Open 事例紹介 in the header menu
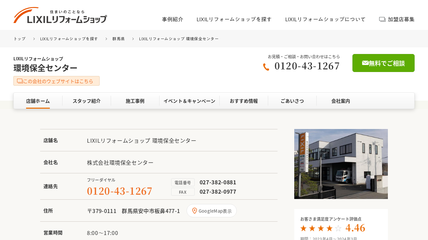428x240 pixels. (x=173, y=19)
